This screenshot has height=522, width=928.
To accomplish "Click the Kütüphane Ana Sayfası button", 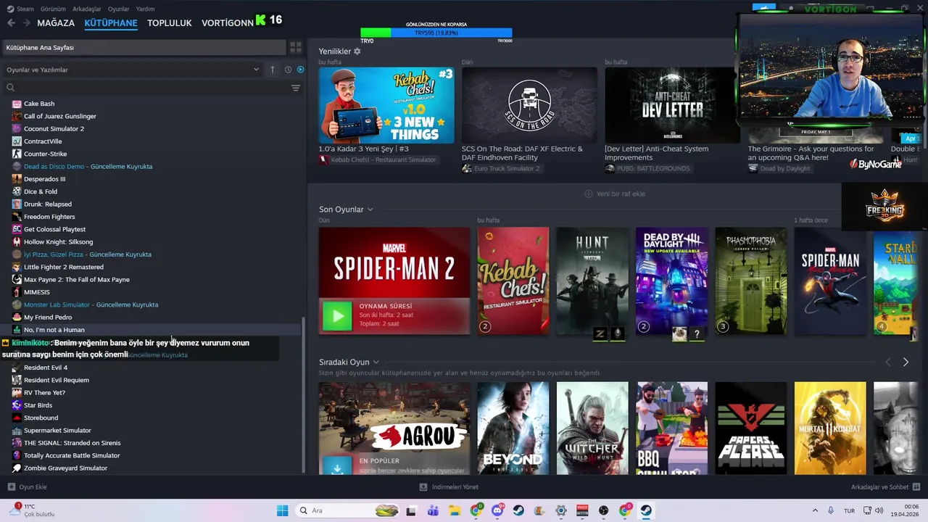I will [144, 47].
